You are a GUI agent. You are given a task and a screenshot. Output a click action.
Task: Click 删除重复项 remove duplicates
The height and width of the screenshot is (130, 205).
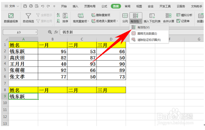point(101,15)
